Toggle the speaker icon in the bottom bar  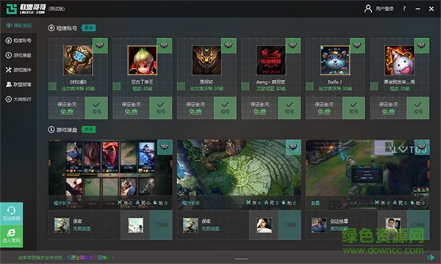pyautogui.click(x=431, y=257)
